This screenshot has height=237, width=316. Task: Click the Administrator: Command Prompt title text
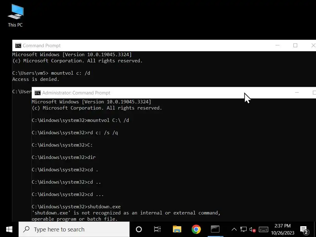pyautogui.click(x=76, y=93)
